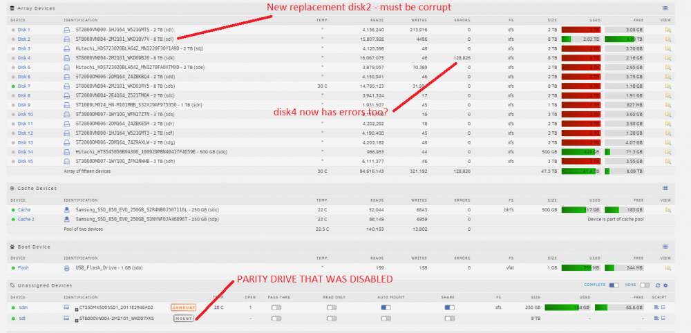
Task: Open the Flash boot device link
Action: (23, 268)
